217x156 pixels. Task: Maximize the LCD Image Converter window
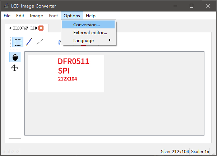coord(191,6)
